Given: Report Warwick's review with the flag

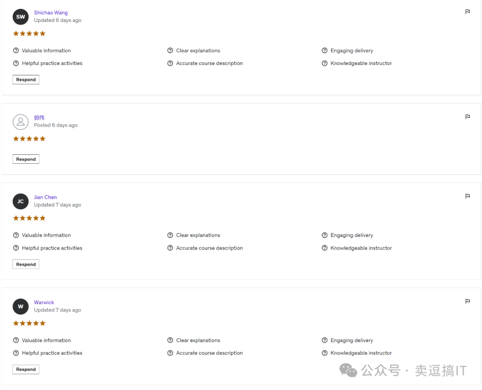Looking at the screenshot, I should click(468, 301).
